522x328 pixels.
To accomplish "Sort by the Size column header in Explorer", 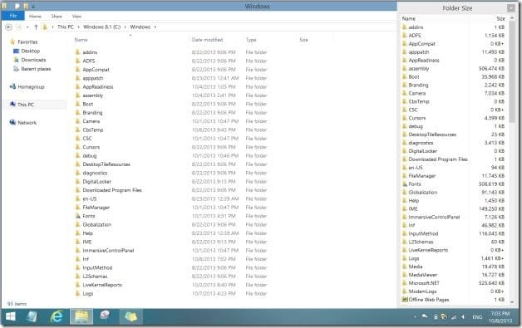I will tap(303, 40).
